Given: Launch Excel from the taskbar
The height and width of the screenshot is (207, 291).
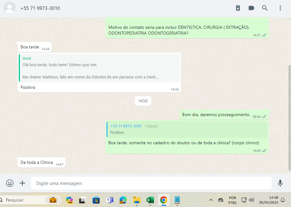Looking at the screenshot, I should [x=150, y=200].
